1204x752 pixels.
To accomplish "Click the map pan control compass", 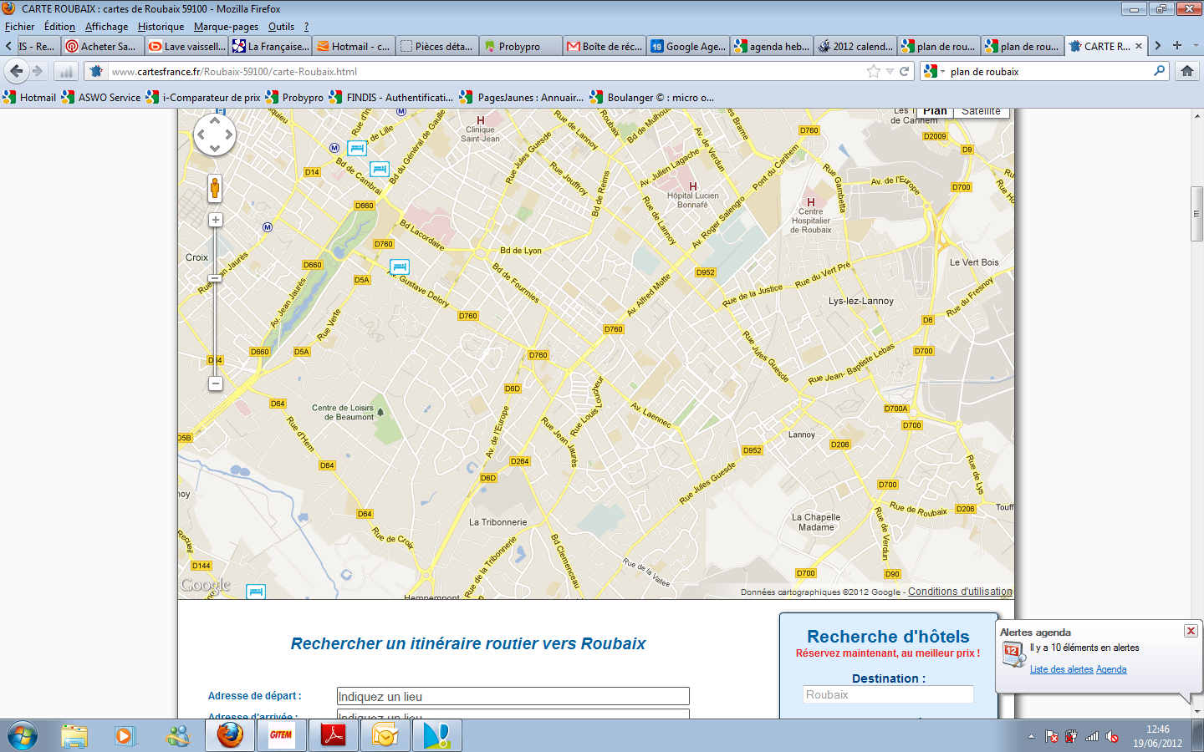I will [x=215, y=135].
